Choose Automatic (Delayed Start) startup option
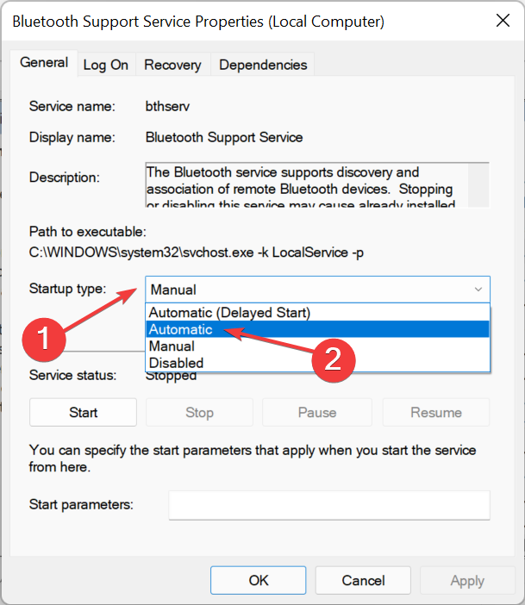The image size is (525, 605). (229, 312)
